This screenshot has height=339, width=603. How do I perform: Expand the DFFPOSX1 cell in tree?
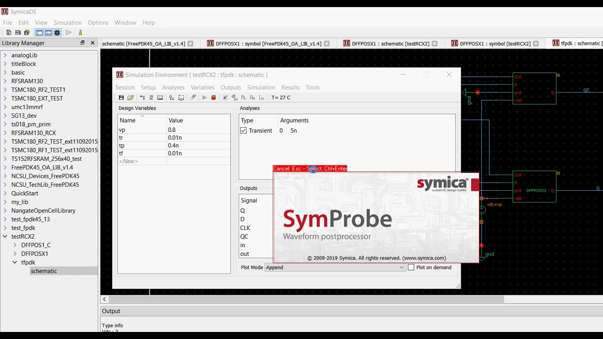(15, 254)
